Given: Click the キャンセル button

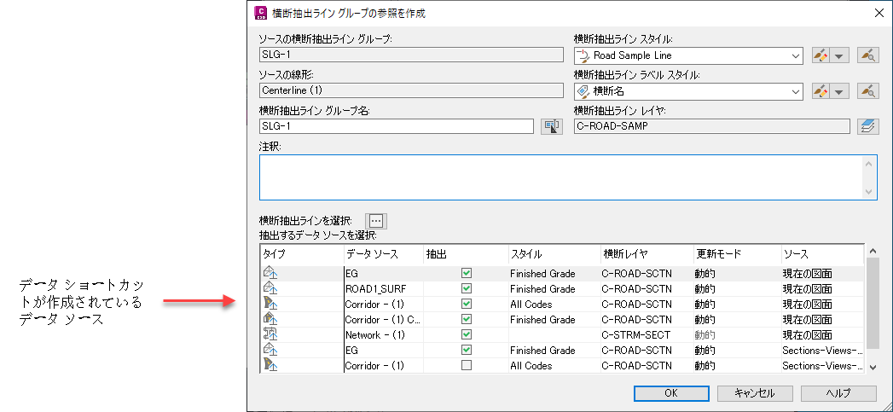Looking at the screenshot, I should click(x=755, y=393).
